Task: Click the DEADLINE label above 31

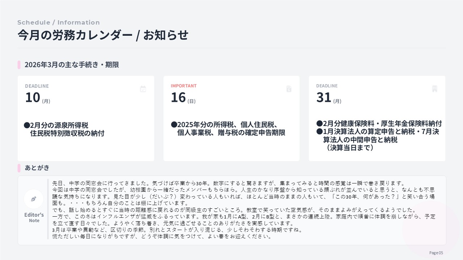Action: pyautogui.click(x=327, y=86)
